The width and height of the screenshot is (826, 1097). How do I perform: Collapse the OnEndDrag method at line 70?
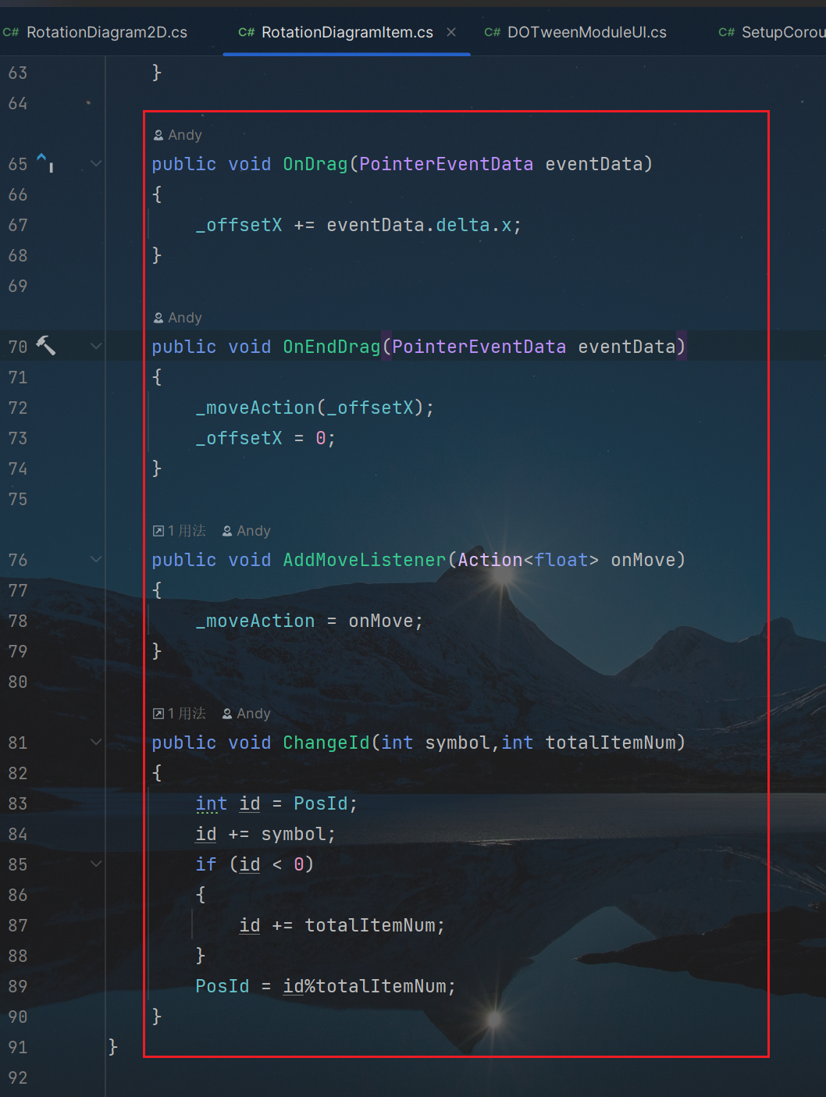click(96, 346)
